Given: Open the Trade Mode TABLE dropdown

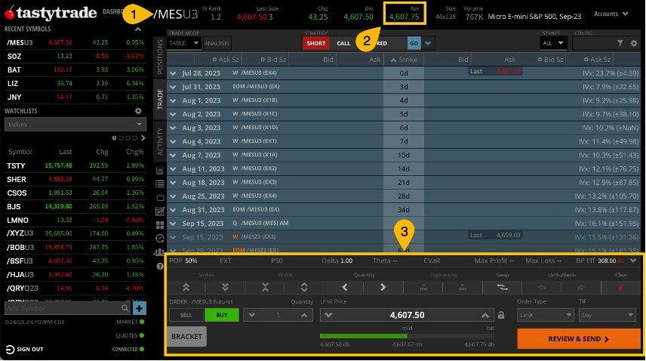Looking at the screenshot, I should pyautogui.click(x=183, y=43).
